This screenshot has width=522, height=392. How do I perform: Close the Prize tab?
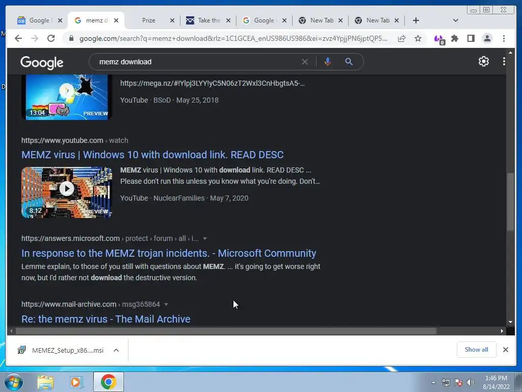[x=172, y=20]
